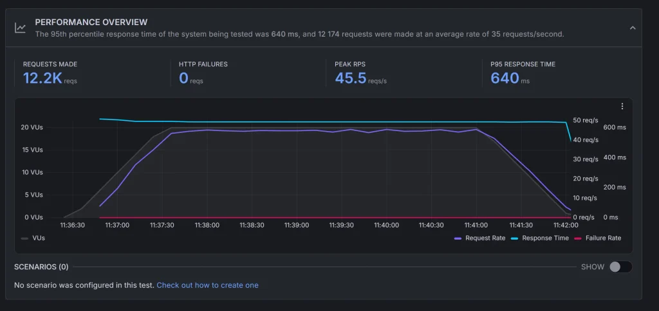The image size is (659, 311).
Task: Click the 11:38:30 time axis label
Action: point(252,226)
